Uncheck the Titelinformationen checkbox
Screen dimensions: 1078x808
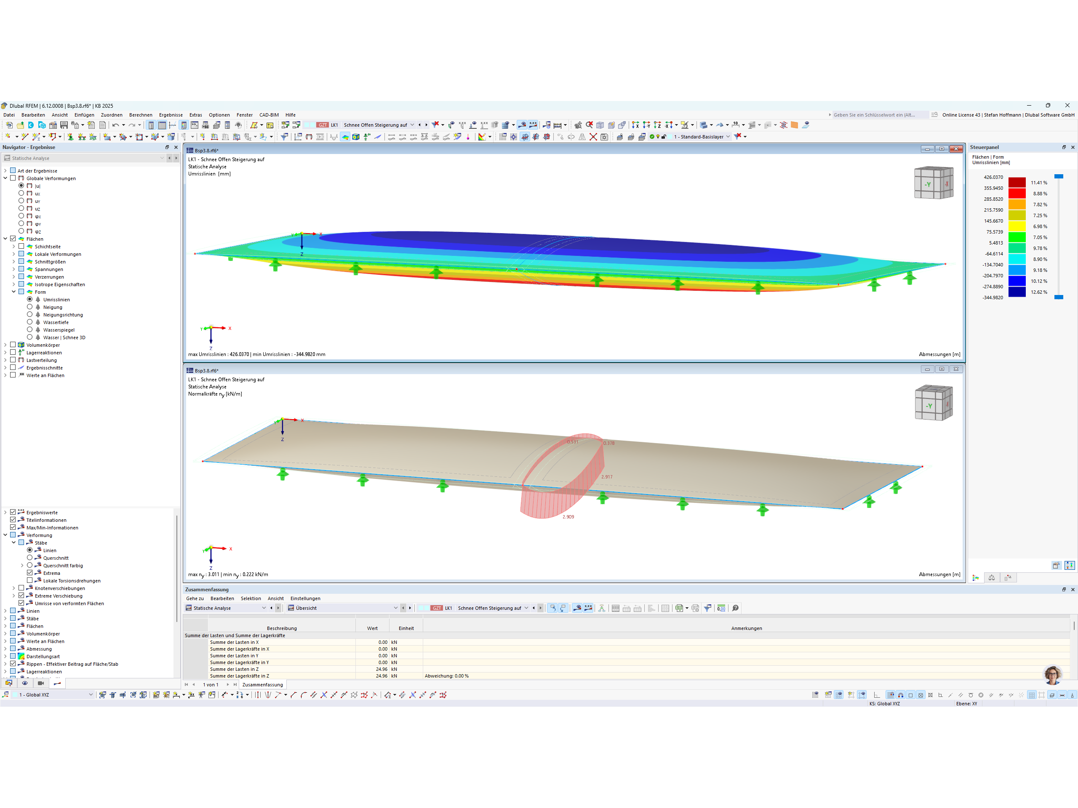(x=13, y=520)
